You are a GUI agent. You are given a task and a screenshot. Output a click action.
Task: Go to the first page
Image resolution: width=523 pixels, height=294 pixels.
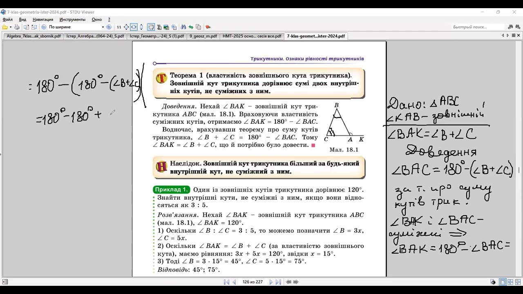[226, 282]
